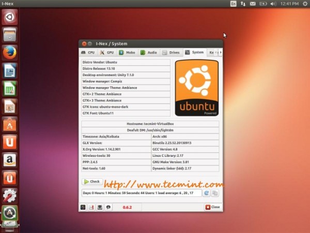Click the Distro Release: 13.10 row
310x233 pixels.
click(126, 68)
